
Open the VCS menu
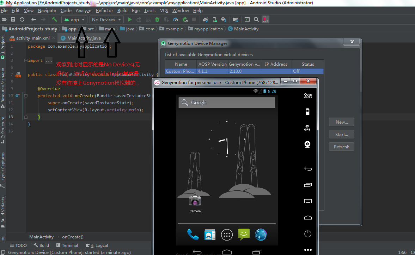tap(164, 10)
